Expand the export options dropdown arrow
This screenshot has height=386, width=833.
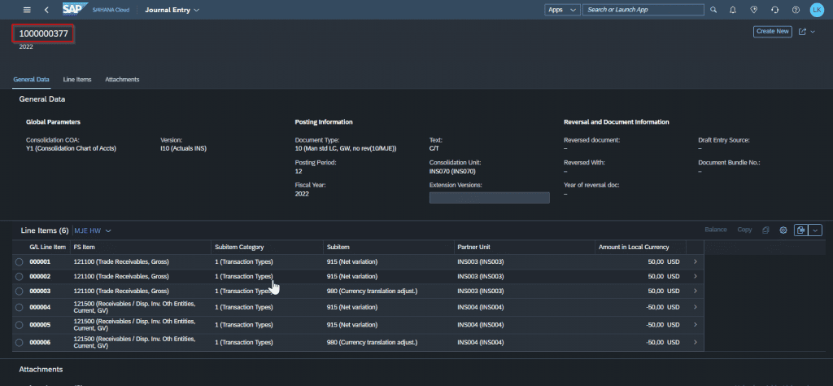coord(816,230)
